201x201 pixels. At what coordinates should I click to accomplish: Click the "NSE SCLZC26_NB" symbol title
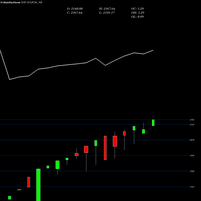(x=32, y=2)
